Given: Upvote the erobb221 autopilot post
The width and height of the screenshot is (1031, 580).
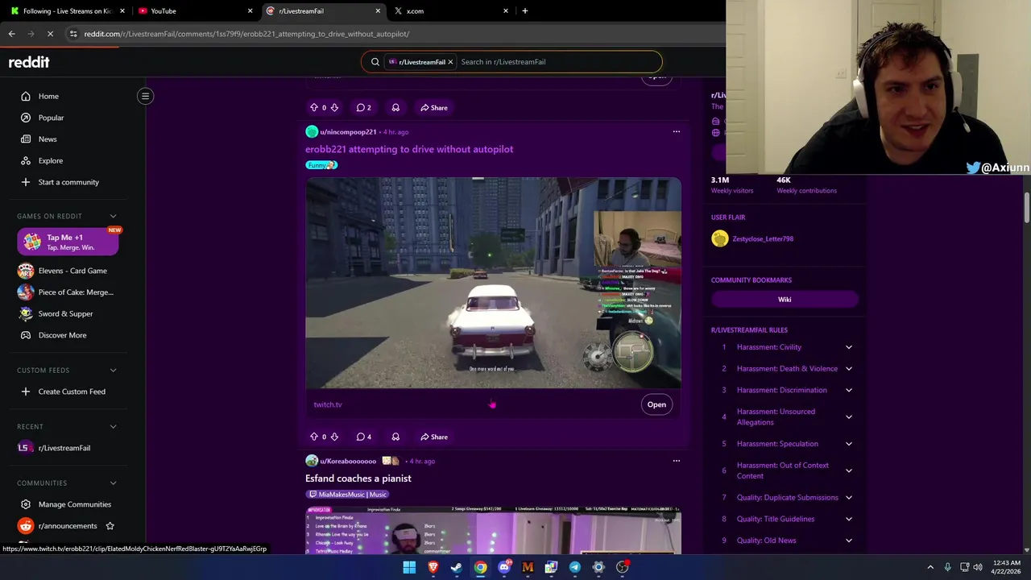Looking at the screenshot, I should tap(314, 437).
